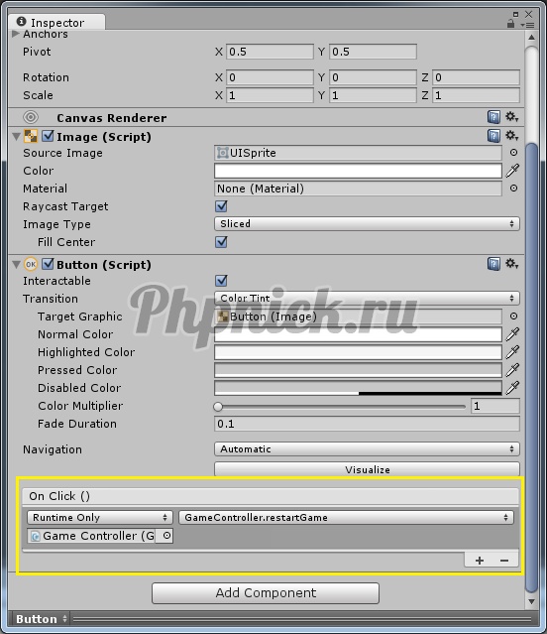Open object picker for Source Image
This screenshot has height=634, width=547.
click(x=513, y=153)
